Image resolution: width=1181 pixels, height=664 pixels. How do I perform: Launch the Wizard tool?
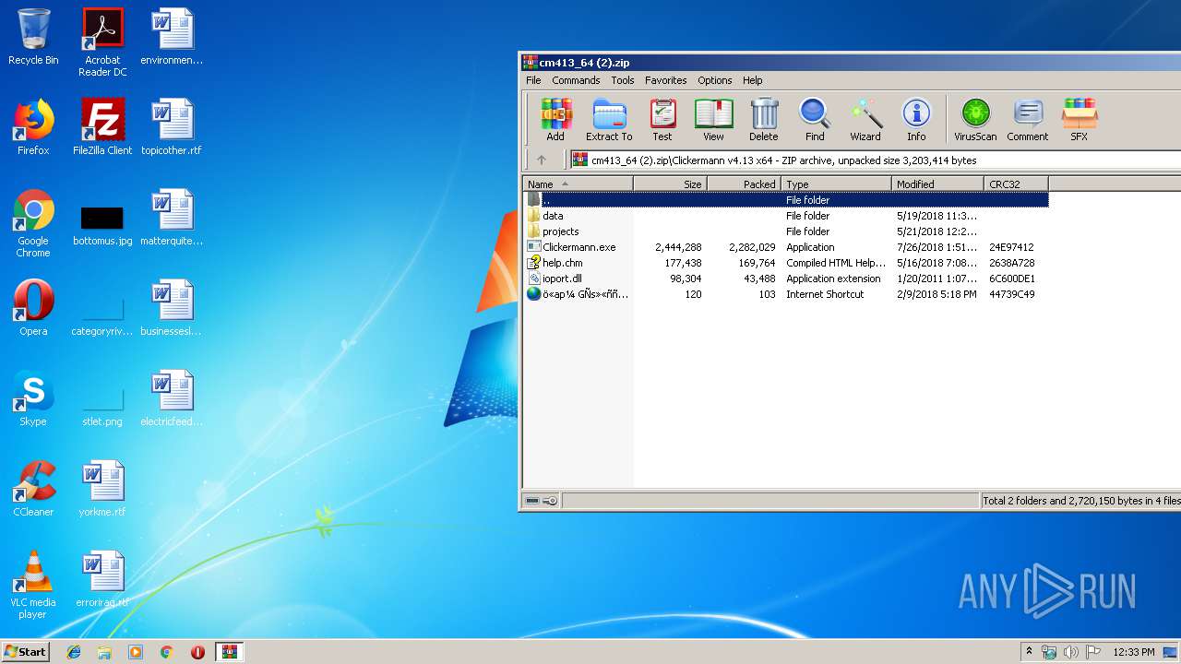[865, 120]
